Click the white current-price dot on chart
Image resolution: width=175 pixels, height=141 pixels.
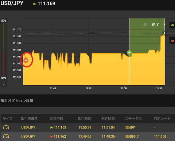click(164, 33)
